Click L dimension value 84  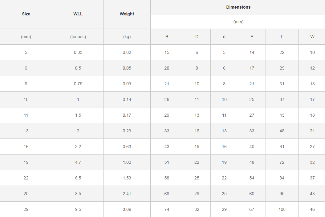[282, 178]
